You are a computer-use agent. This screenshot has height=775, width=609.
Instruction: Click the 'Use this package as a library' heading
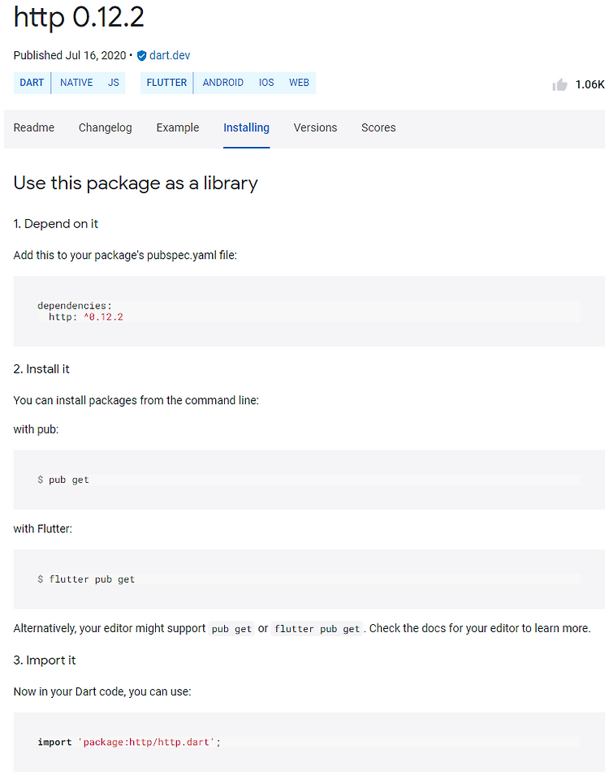point(136,183)
